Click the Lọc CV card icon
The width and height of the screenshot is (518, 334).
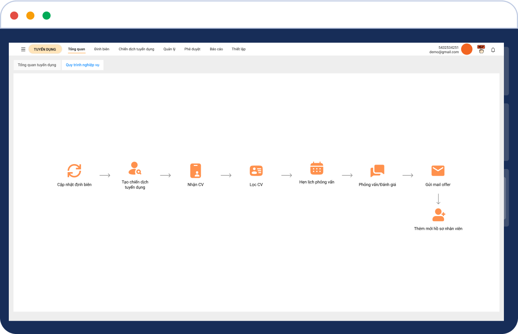click(x=256, y=171)
